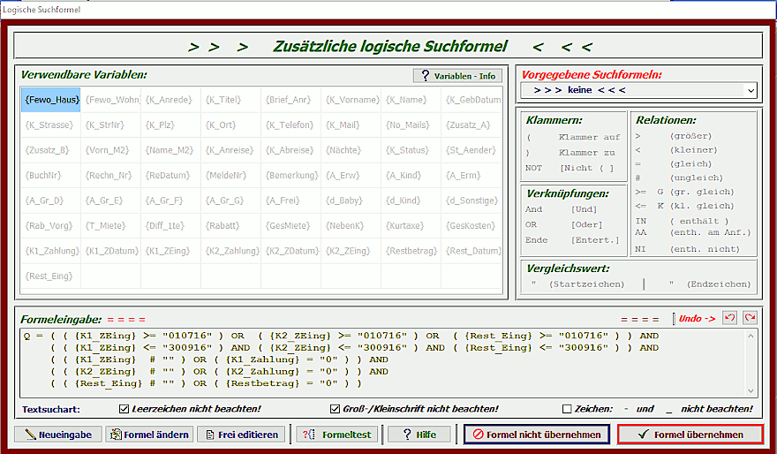Open the Variablen - Info help
The width and height of the screenshot is (777, 454).
coord(457,76)
